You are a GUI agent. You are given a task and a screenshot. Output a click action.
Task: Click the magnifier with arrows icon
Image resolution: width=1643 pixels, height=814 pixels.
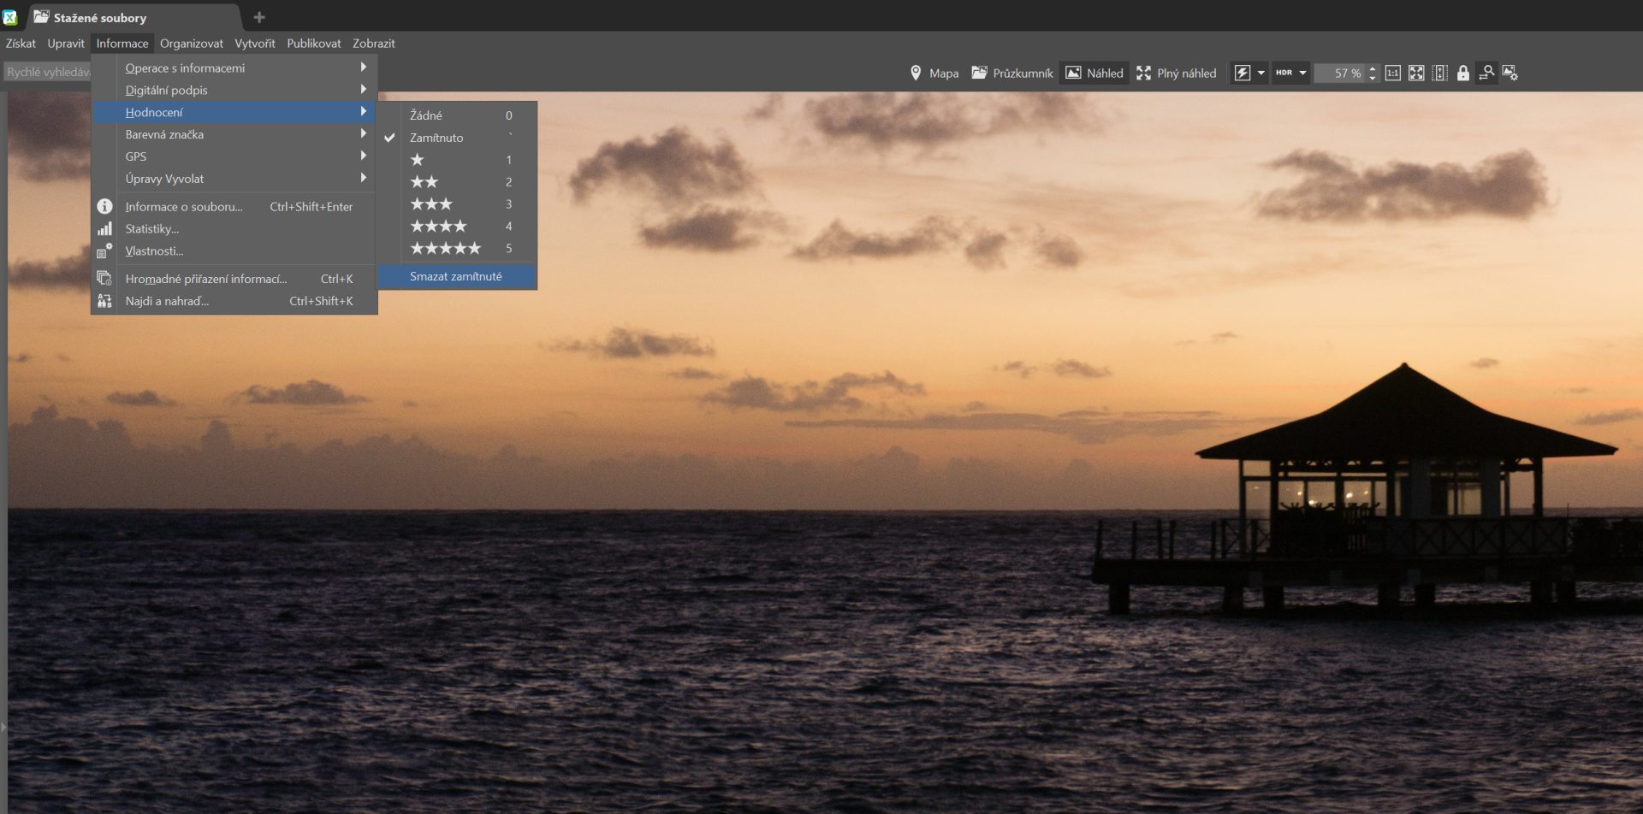1487,74
